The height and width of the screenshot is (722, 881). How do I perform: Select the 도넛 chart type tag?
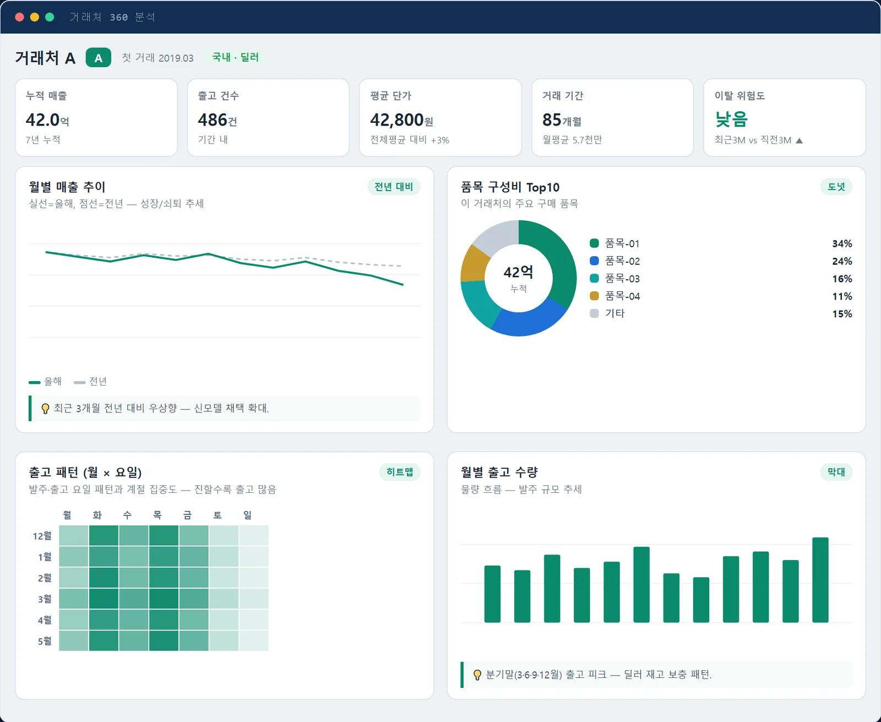tap(836, 187)
